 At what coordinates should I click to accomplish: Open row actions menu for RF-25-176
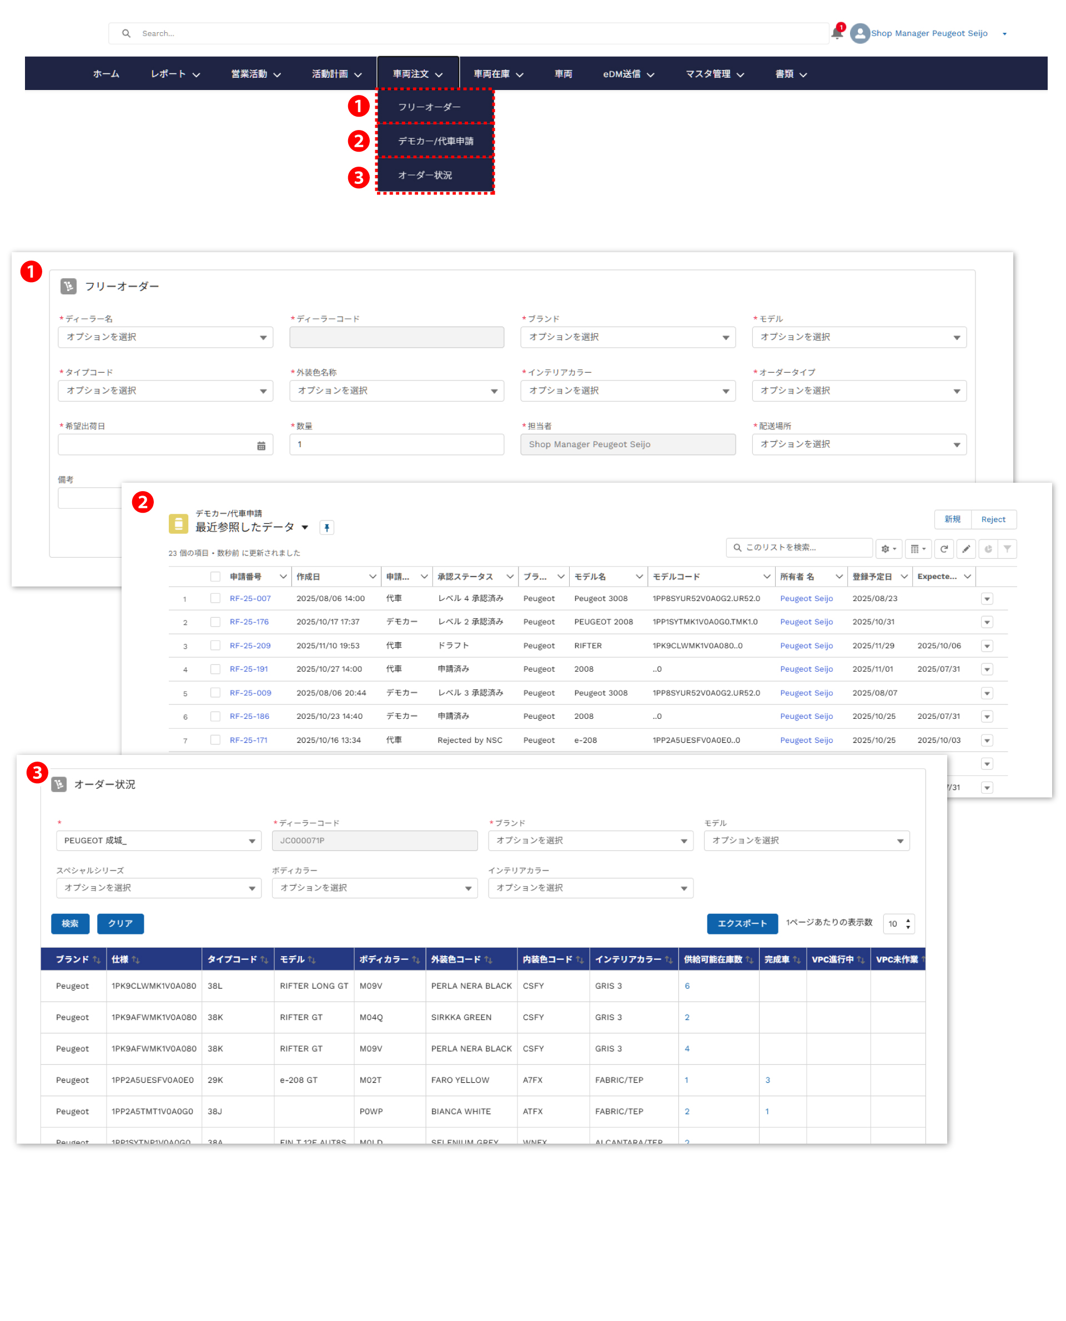[x=986, y=622]
